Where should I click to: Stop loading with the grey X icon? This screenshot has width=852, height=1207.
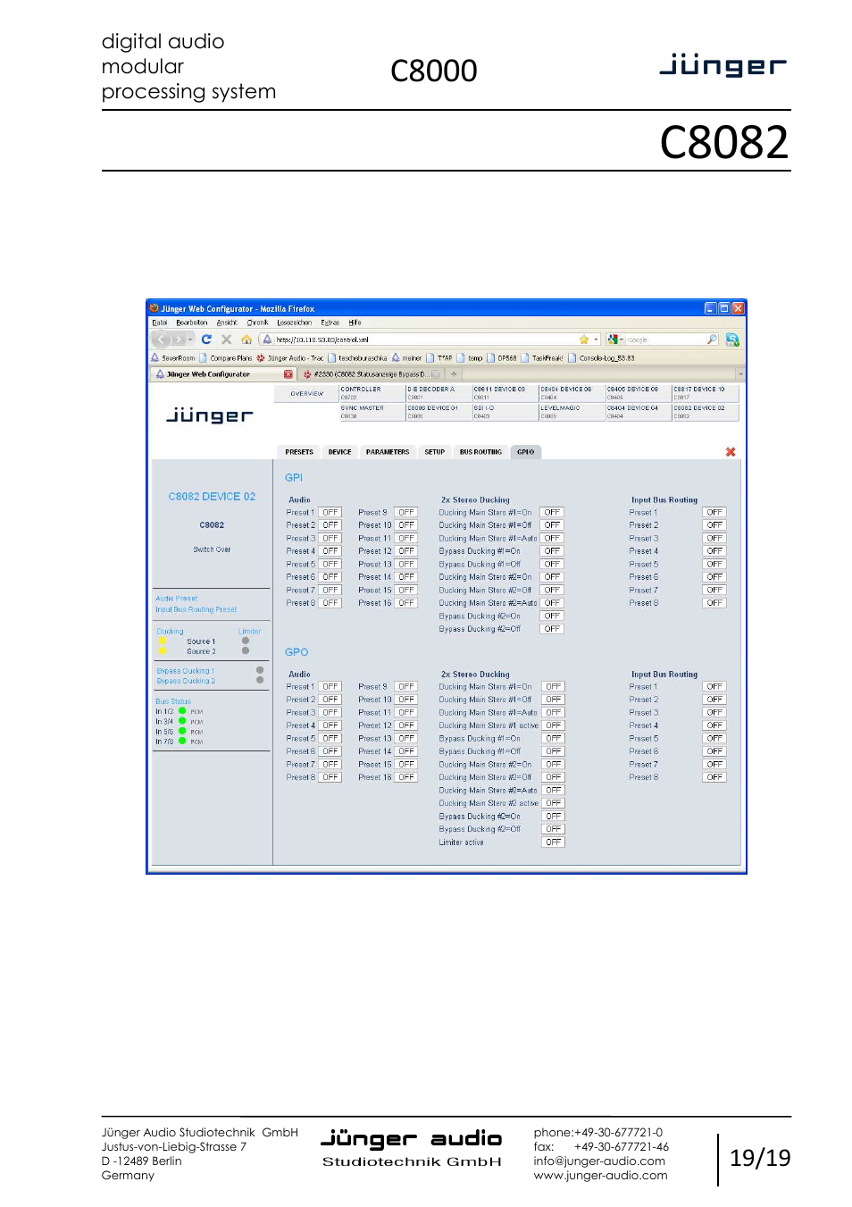(226, 339)
